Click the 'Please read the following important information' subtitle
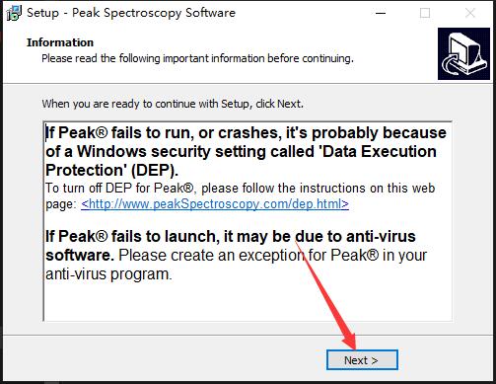Screen dimensions: 496x384 click(197, 58)
